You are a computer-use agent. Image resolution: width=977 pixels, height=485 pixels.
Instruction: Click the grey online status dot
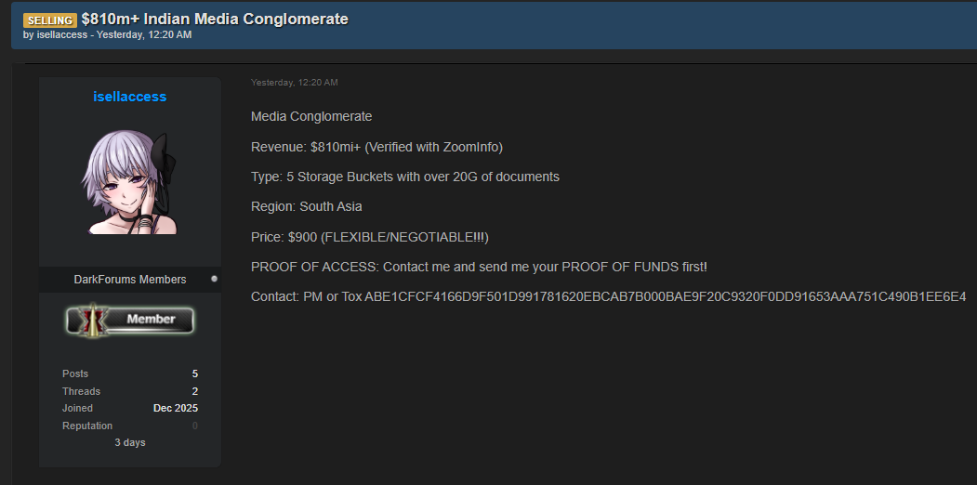point(214,279)
